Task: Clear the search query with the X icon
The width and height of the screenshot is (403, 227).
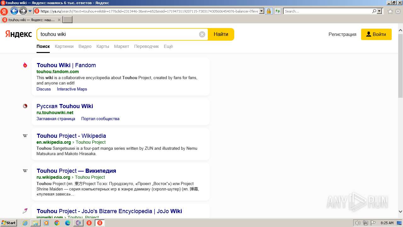Action: (x=202, y=34)
